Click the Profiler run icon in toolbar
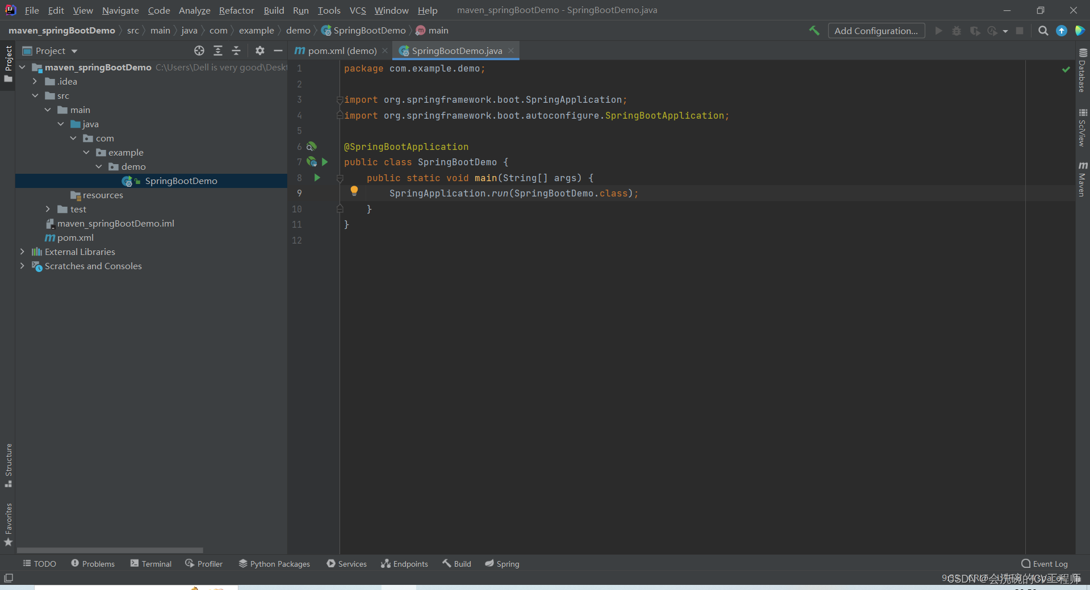Image resolution: width=1090 pixels, height=590 pixels. (992, 31)
